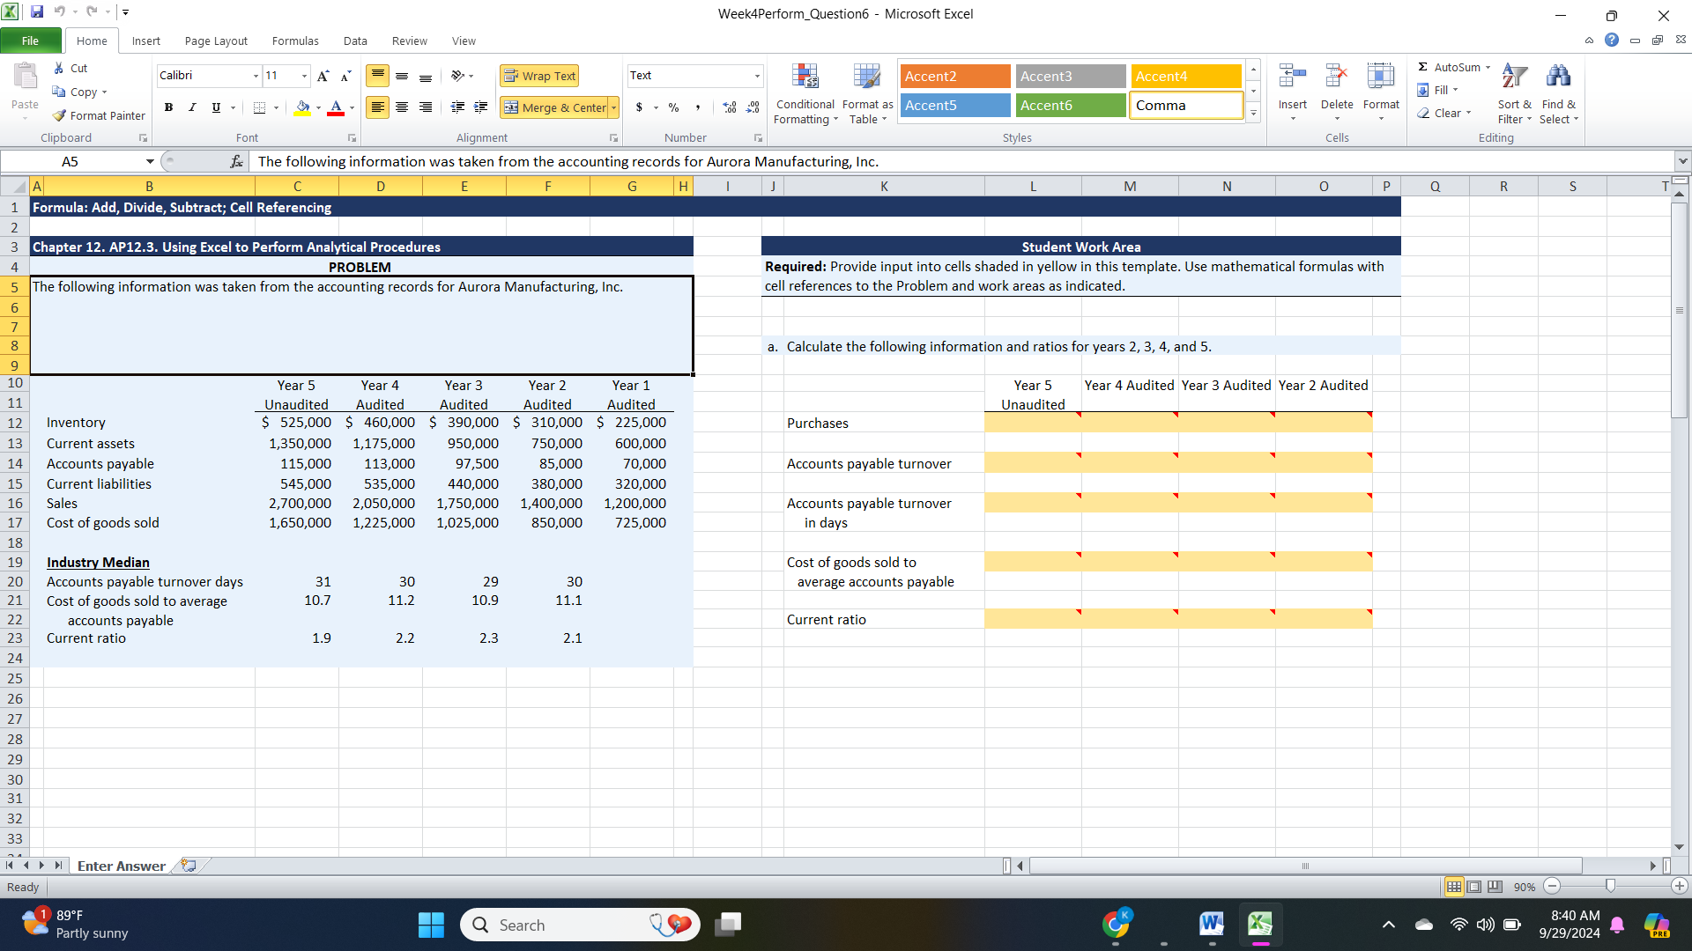
Task: Click the Accent4 cell style
Action: point(1185,76)
